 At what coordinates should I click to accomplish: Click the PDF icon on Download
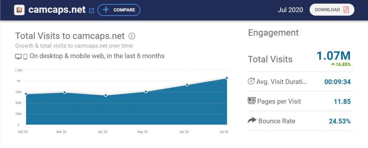(346, 10)
